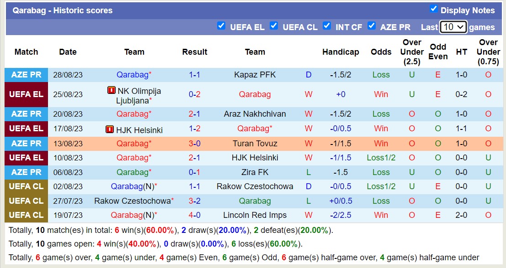The height and width of the screenshot is (268, 506).
Task: Open the Last games number dropdown
Action: [x=453, y=27]
